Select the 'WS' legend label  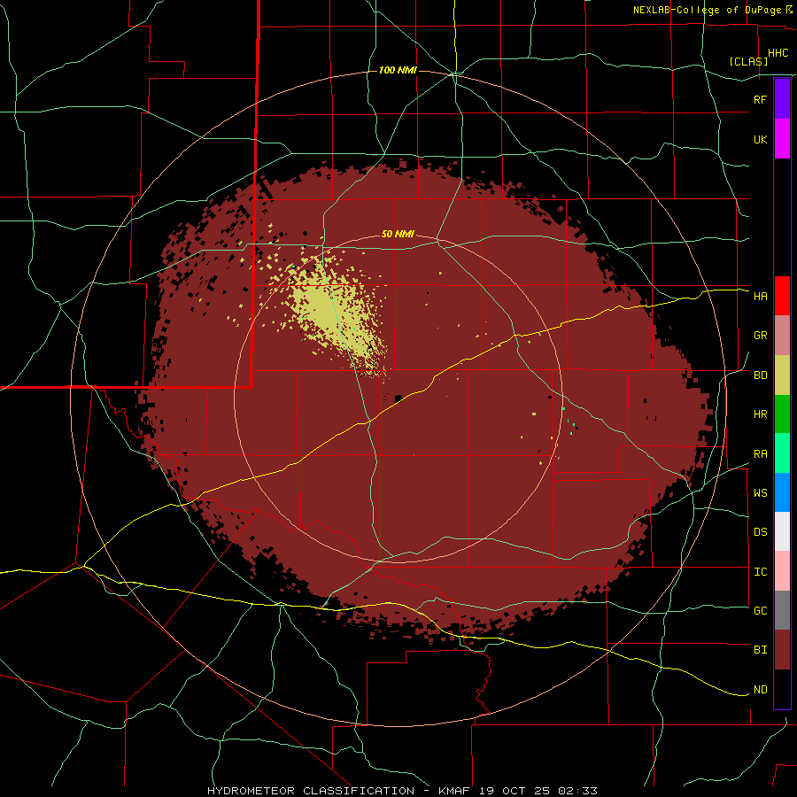point(760,493)
